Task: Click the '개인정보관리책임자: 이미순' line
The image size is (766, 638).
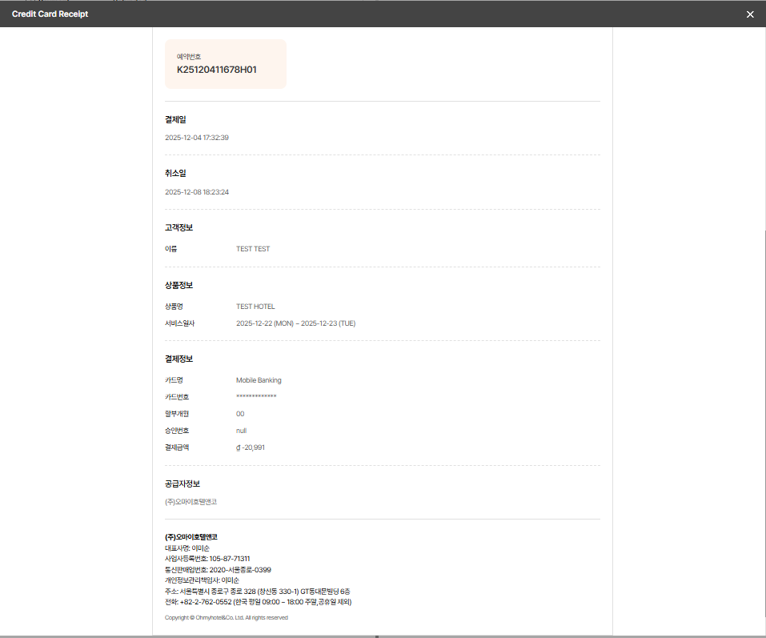Action: pos(202,580)
